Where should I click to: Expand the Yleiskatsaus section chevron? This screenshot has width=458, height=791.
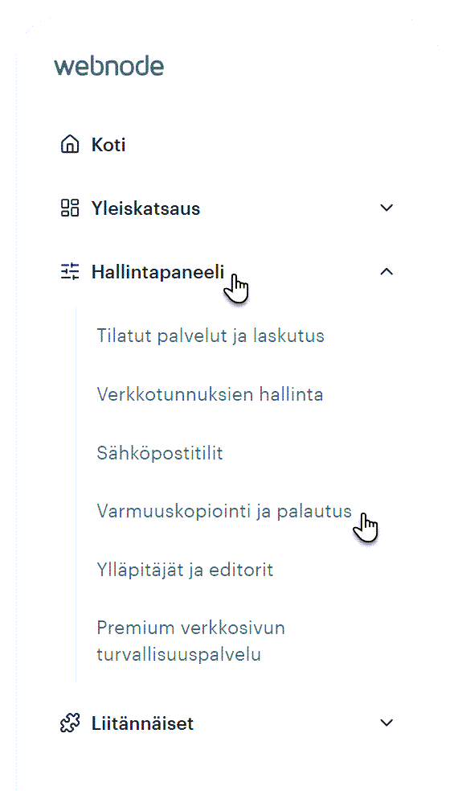[x=386, y=208]
